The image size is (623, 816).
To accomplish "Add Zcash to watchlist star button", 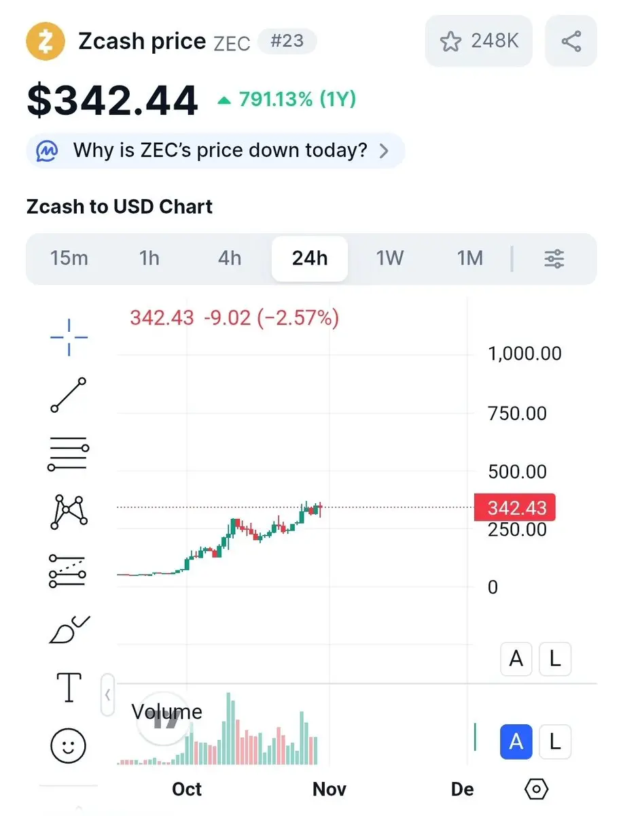I will (479, 41).
